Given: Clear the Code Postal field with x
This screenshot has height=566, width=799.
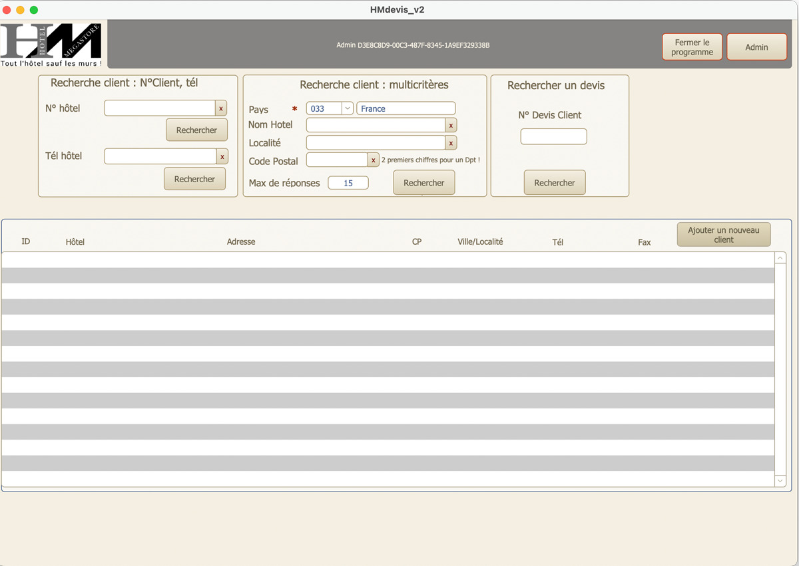Looking at the screenshot, I should [374, 160].
